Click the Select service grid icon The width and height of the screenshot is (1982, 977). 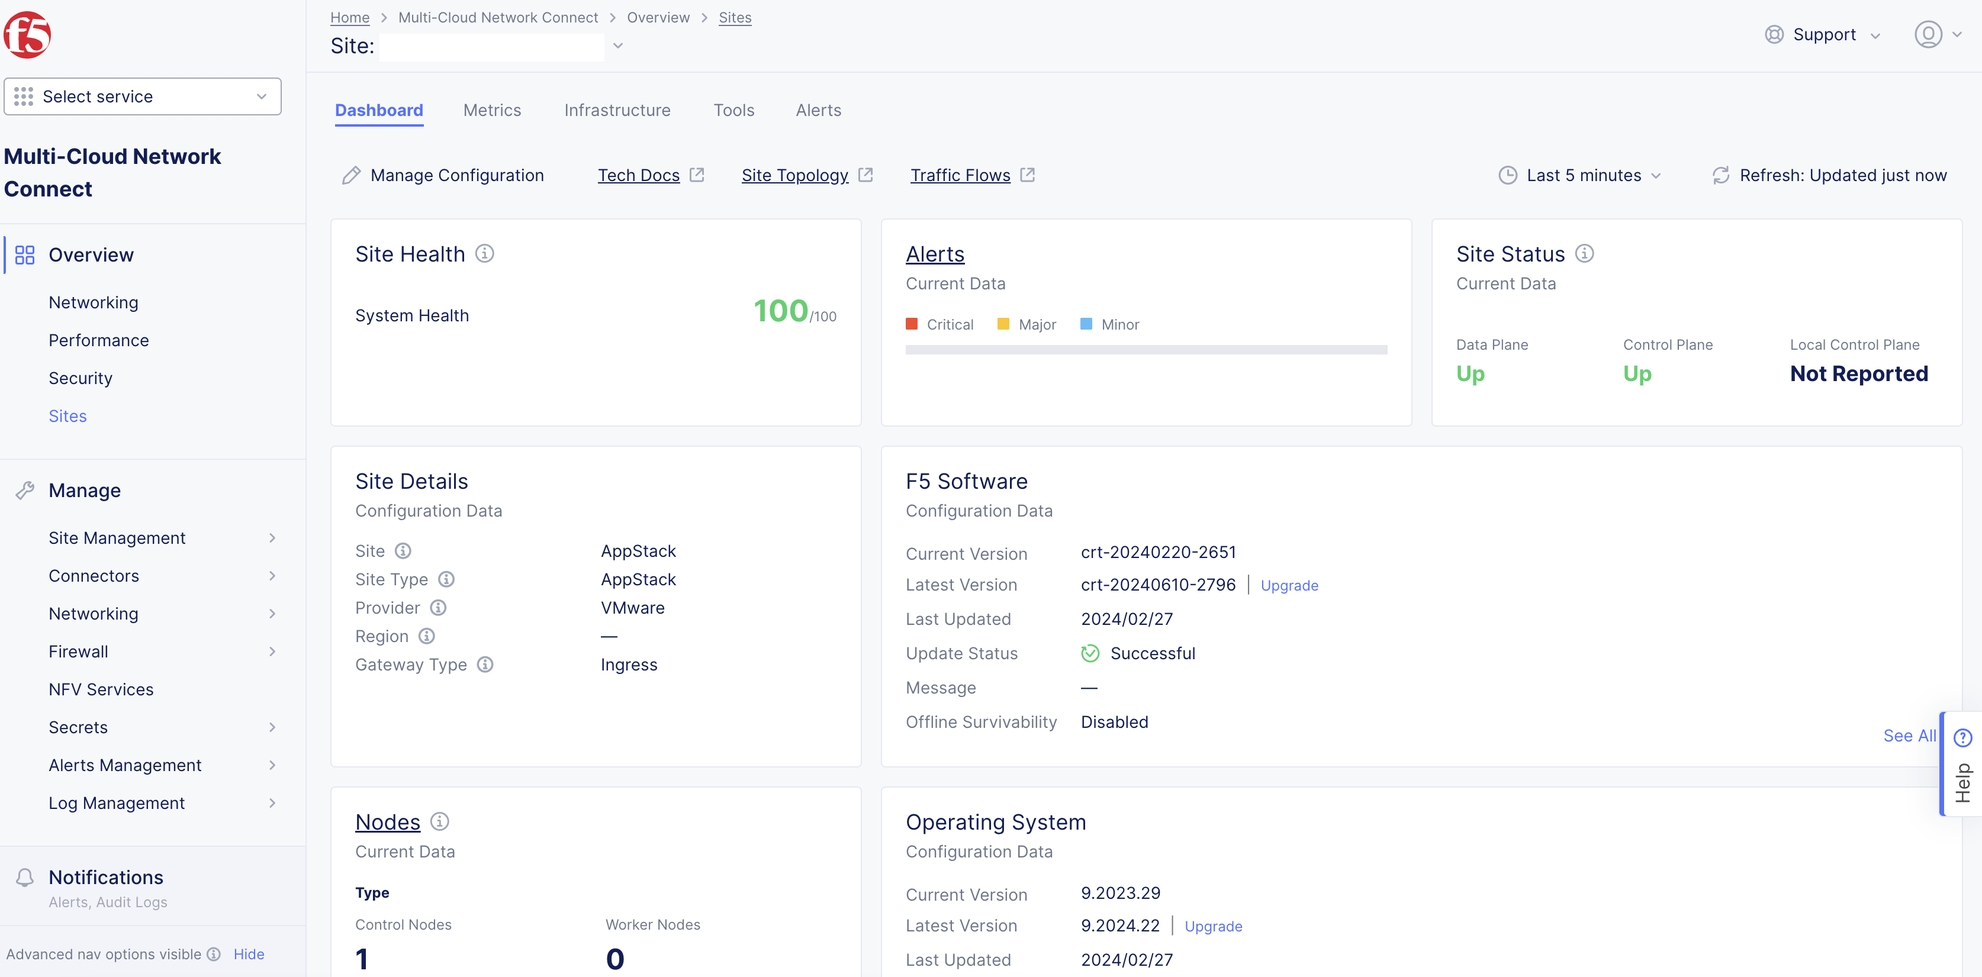tap(23, 96)
